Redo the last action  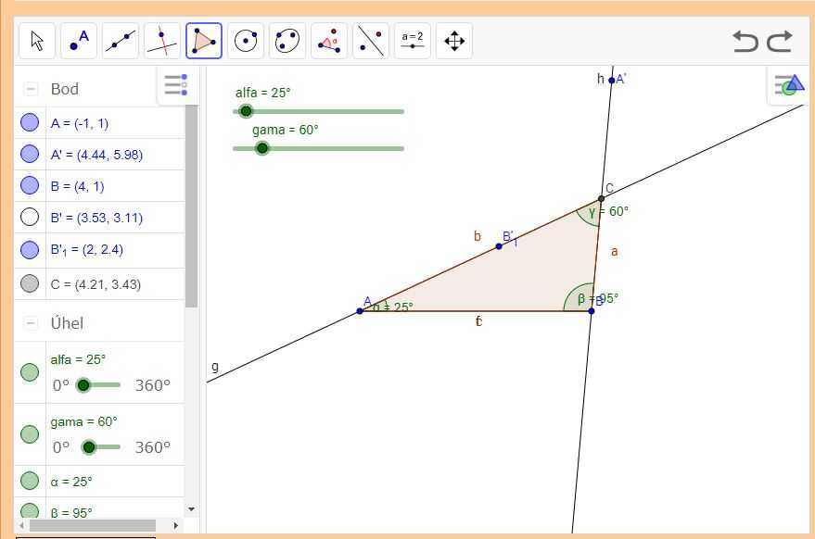[780, 42]
